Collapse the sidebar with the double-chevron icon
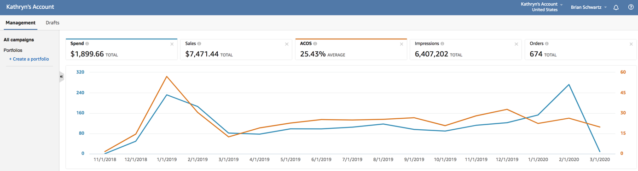The width and height of the screenshot is (638, 171). point(61,77)
